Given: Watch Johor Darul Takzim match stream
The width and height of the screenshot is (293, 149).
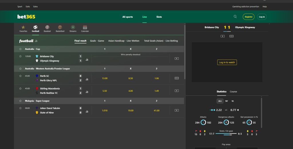Looking at the screenshot, I should pos(177,110).
